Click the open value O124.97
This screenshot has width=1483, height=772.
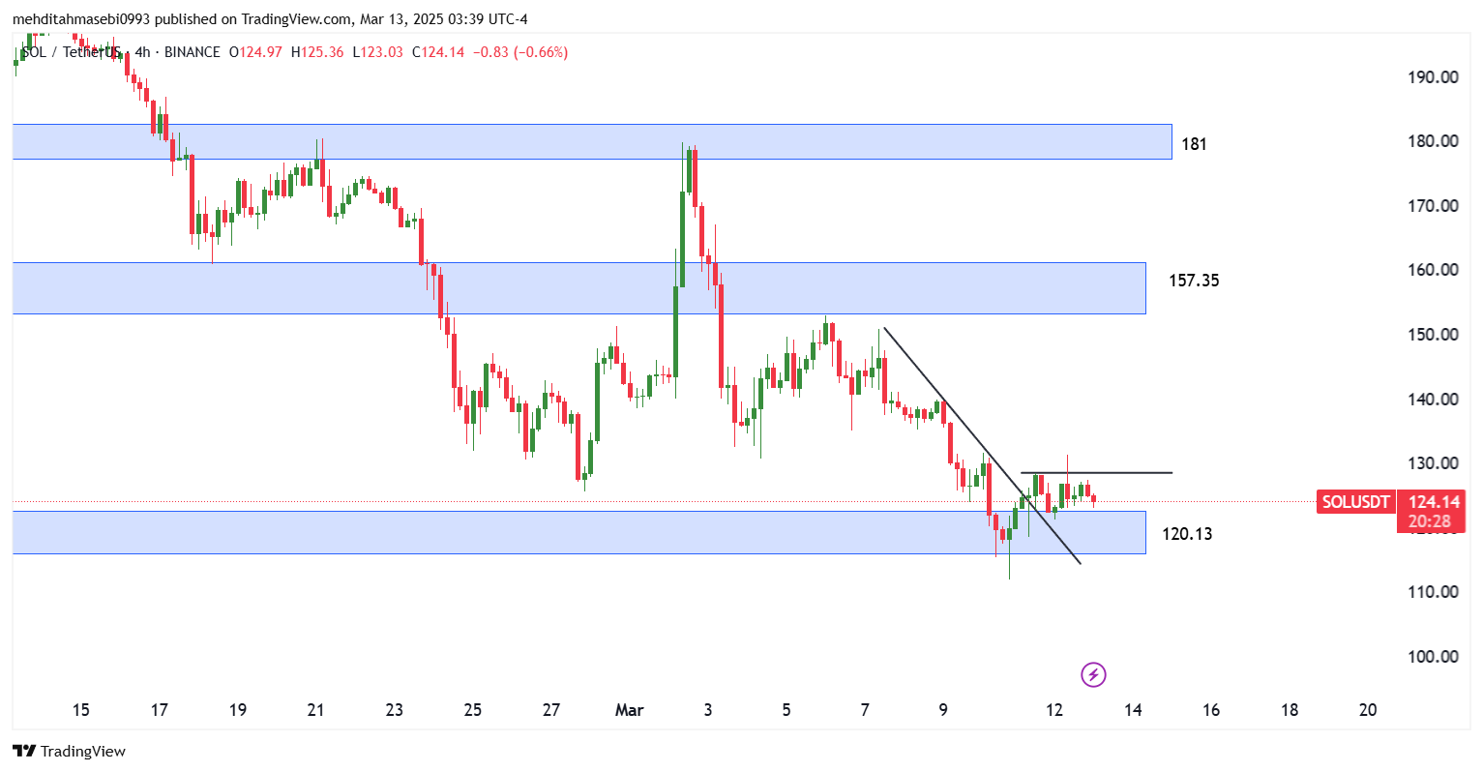[x=255, y=52]
